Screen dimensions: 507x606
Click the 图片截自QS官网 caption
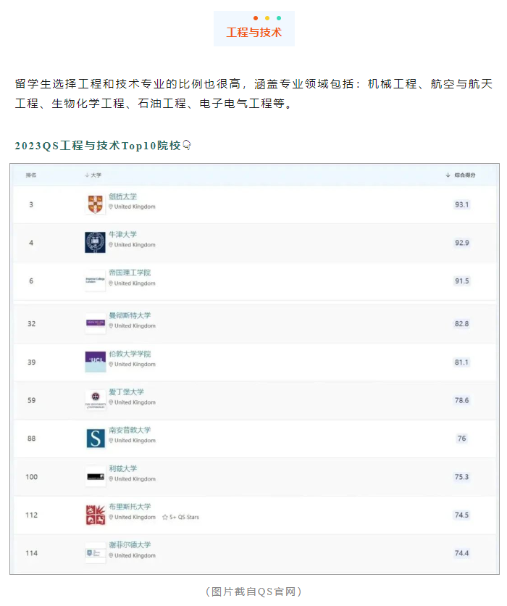(x=253, y=592)
